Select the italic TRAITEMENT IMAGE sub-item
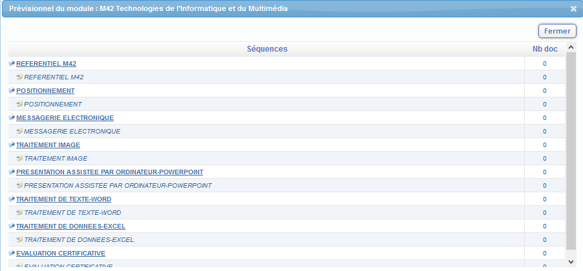The width and height of the screenshot is (583, 271). click(x=55, y=159)
